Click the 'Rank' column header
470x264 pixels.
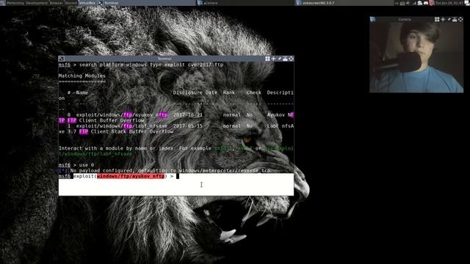pos(229,92)
